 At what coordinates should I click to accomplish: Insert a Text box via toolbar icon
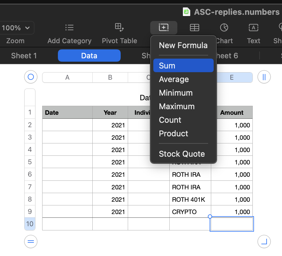[253, 28]
